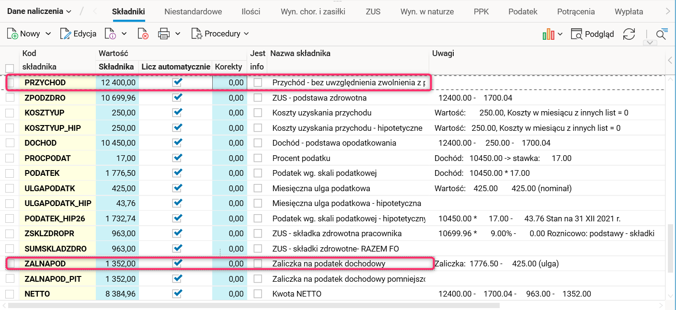Click the horizontal scrollbar at the bottom
The width and height of the screenshot is (676, 310).
[254, 305]
